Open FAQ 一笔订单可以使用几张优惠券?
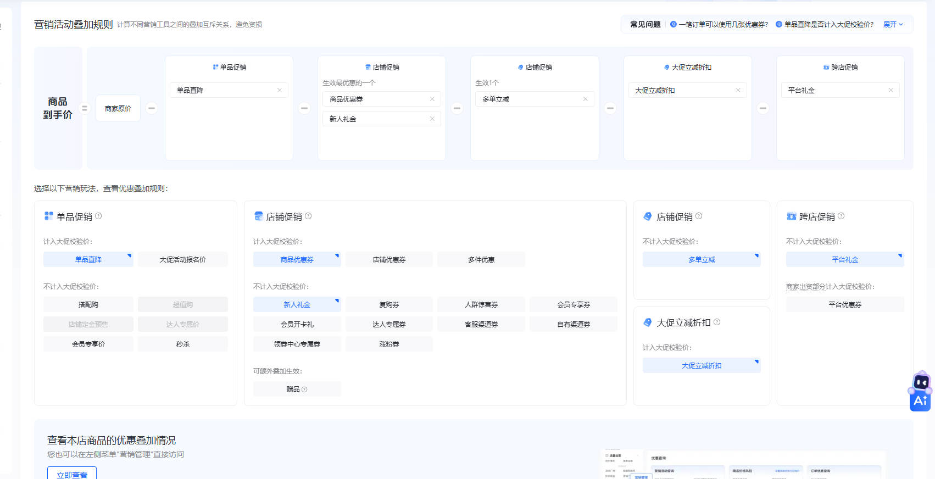The height and width of the screenshot is (479, 935). 722,25
